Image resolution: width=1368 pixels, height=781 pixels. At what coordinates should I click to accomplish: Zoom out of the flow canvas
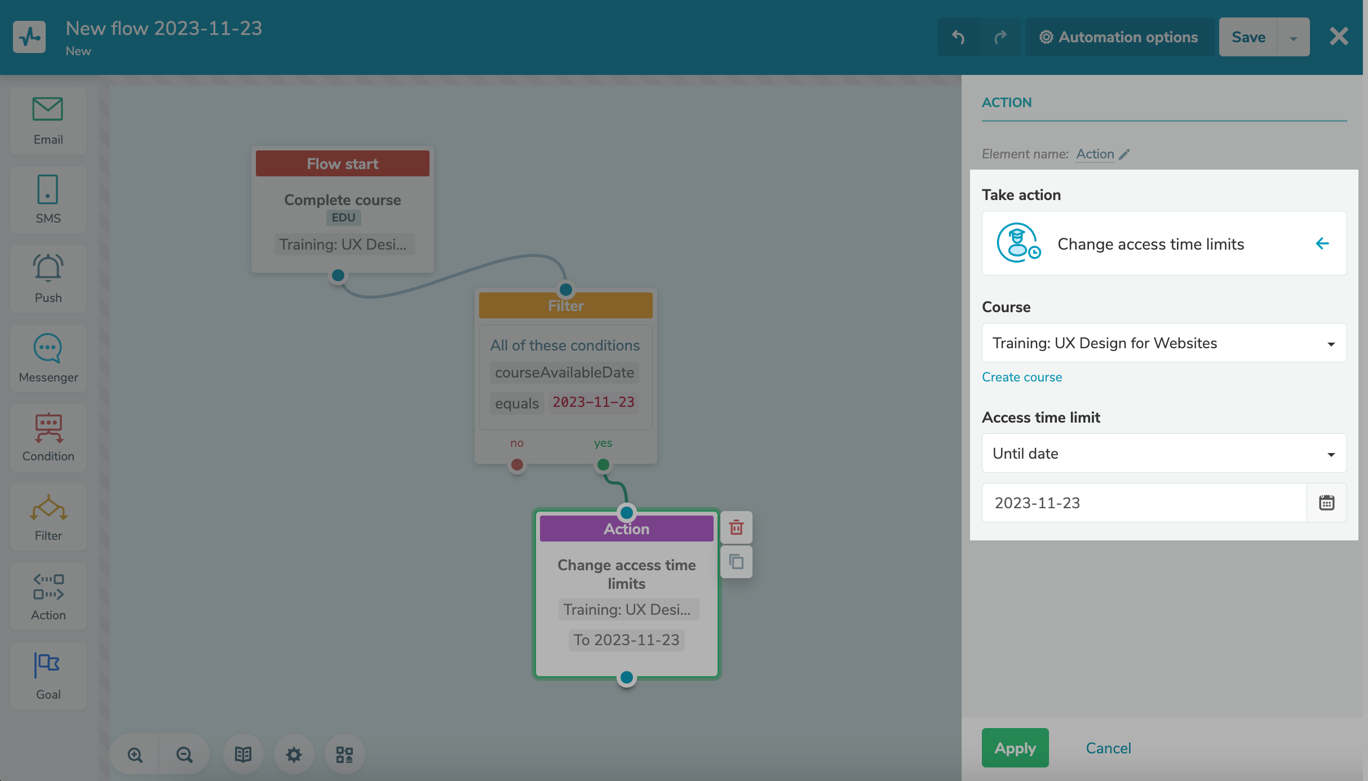pyautogui.click(x=184, y=755)
